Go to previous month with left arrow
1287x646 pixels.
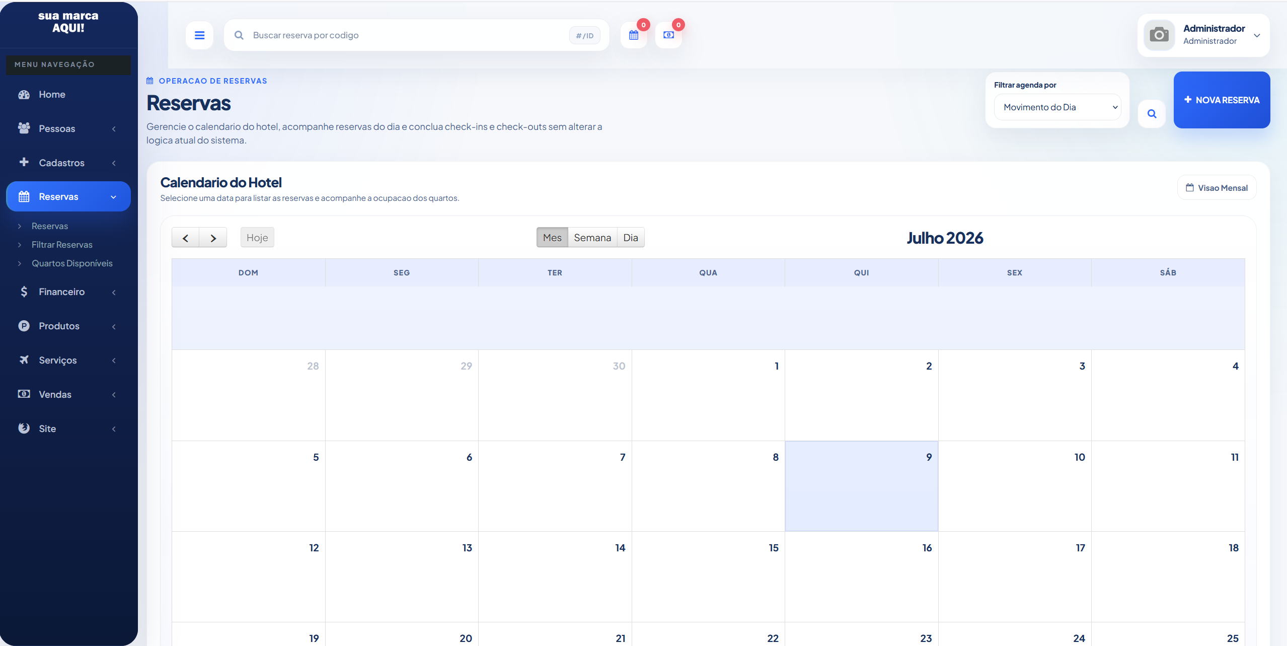185,238
